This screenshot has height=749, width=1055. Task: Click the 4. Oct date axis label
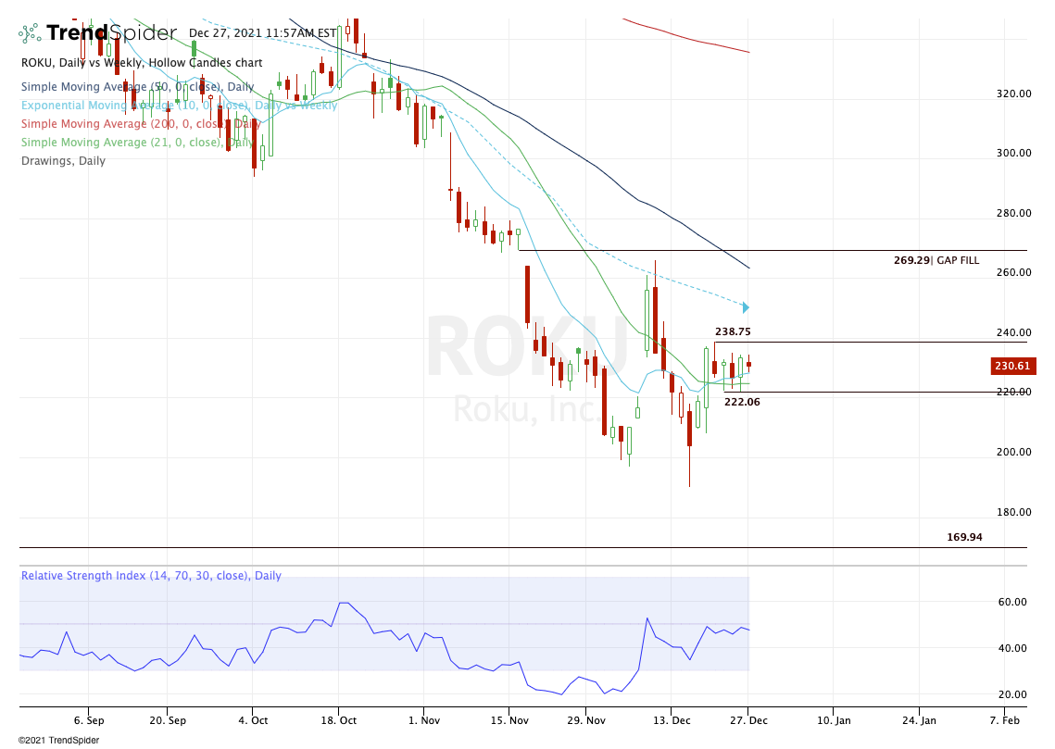point(253,720)
